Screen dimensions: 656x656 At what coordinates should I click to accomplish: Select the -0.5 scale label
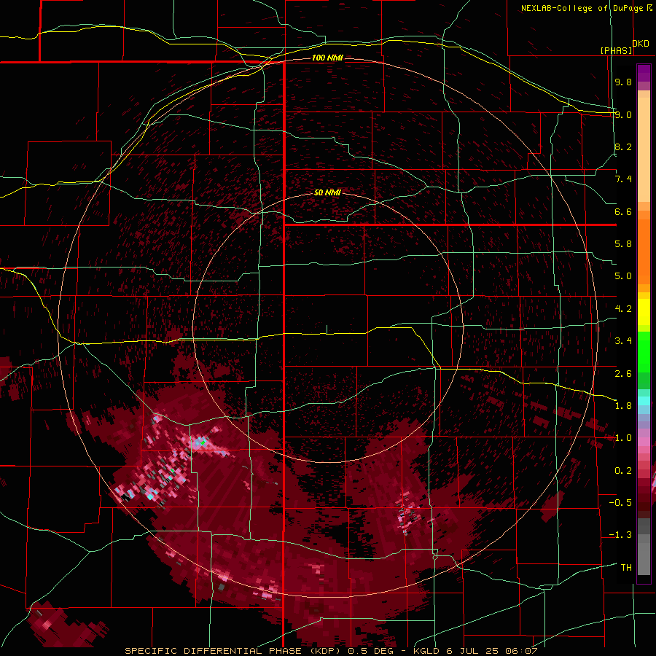coord(620,503)
